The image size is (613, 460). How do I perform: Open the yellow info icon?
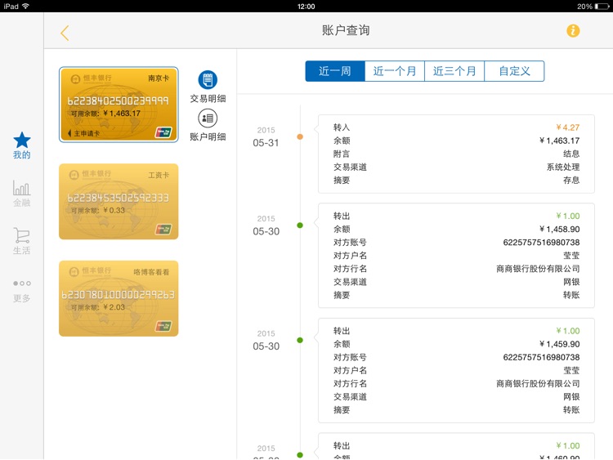(573, 30)
